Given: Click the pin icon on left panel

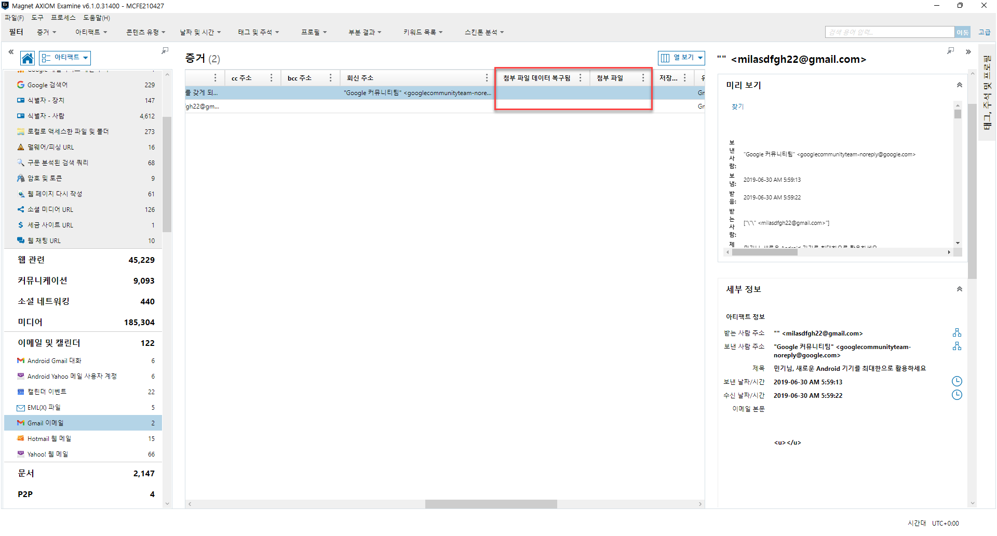Looking at the screenshot, I should 165,51.
